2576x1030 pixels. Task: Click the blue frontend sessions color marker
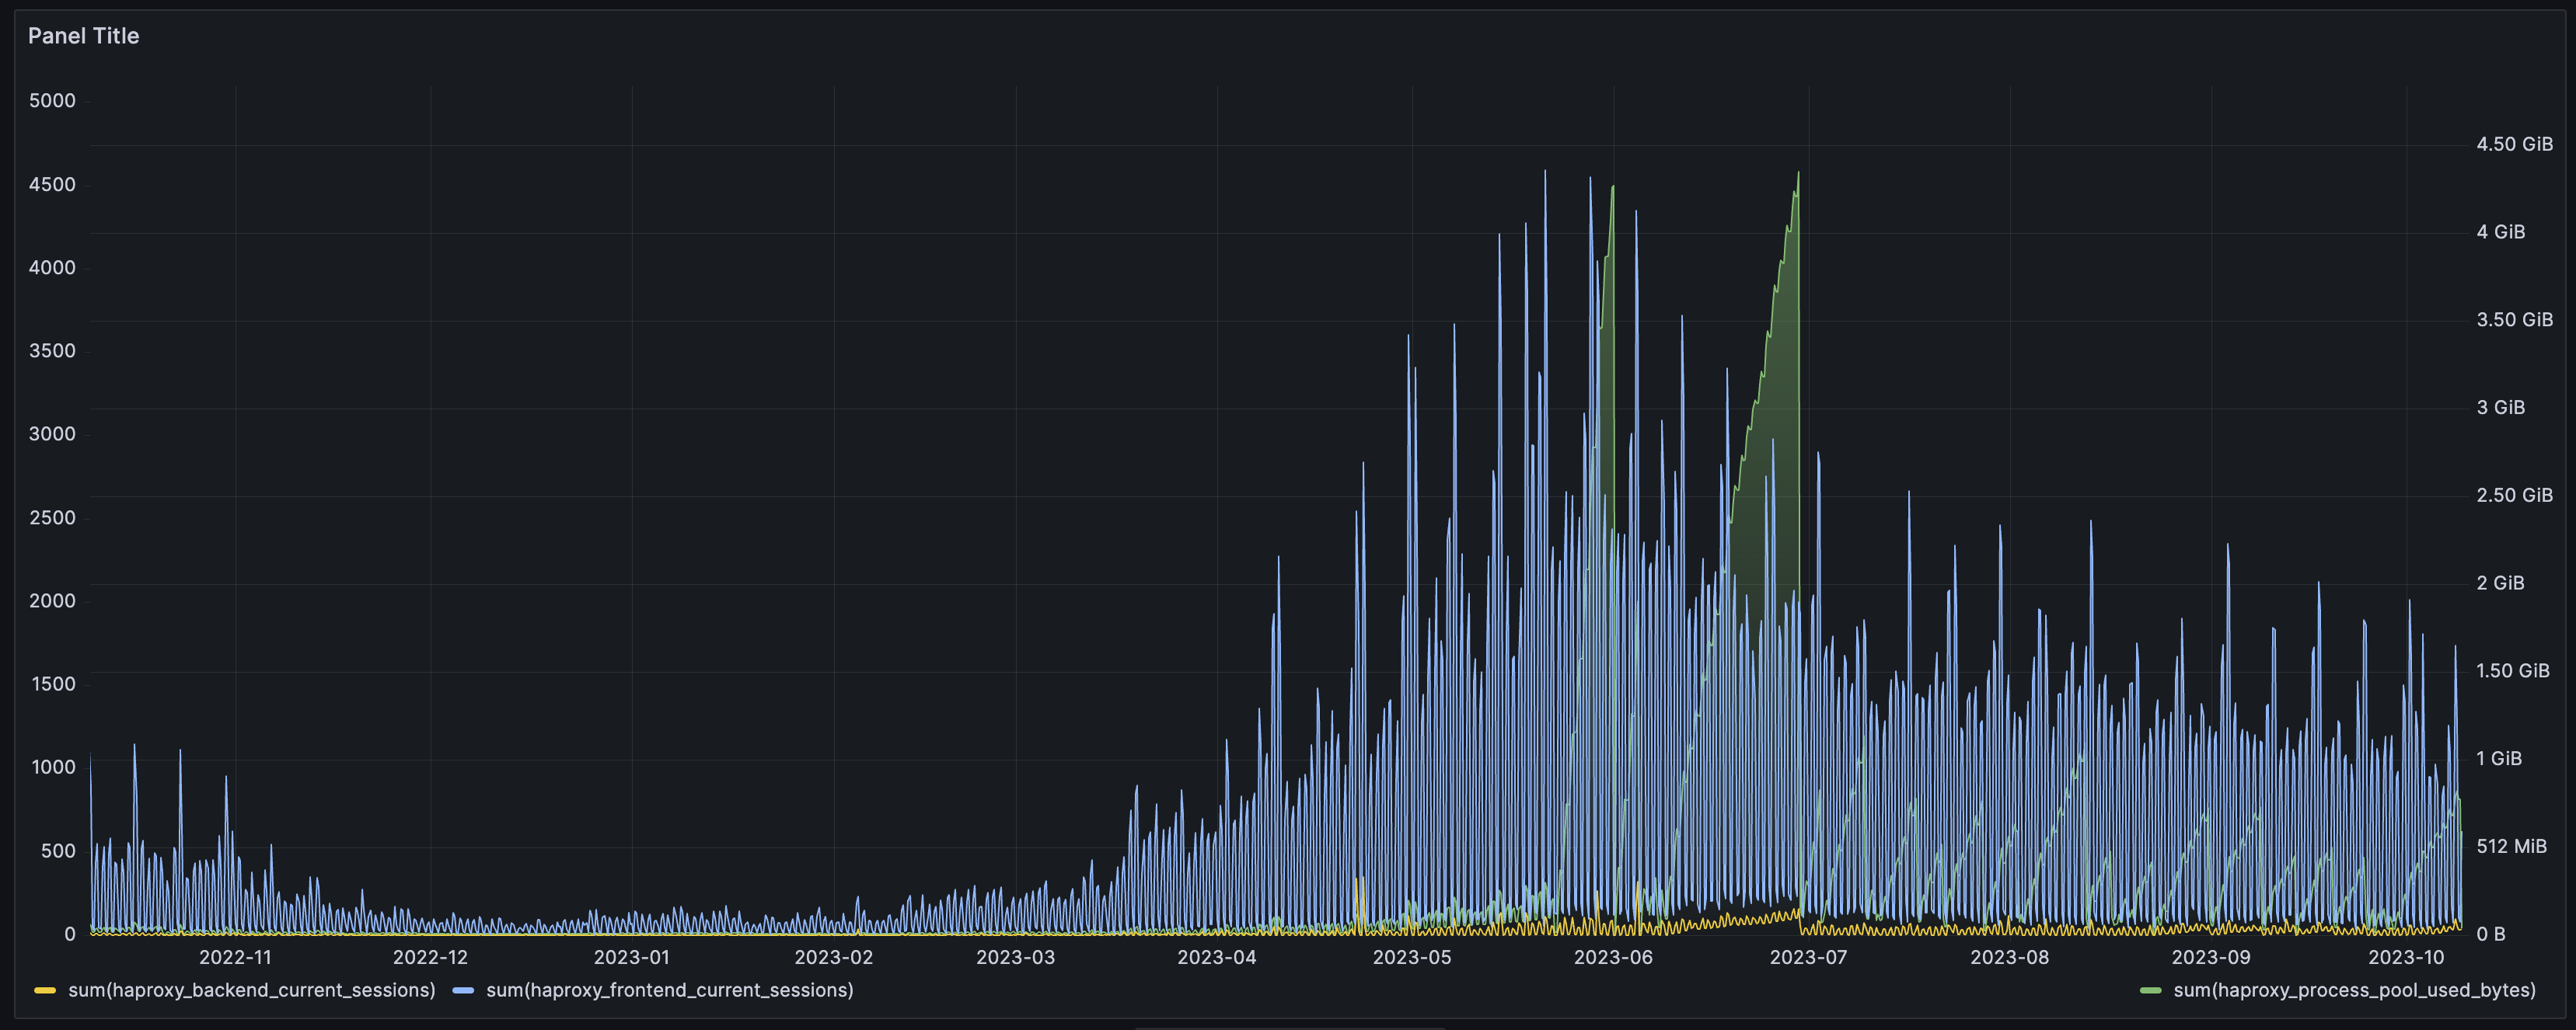point(462,990)
